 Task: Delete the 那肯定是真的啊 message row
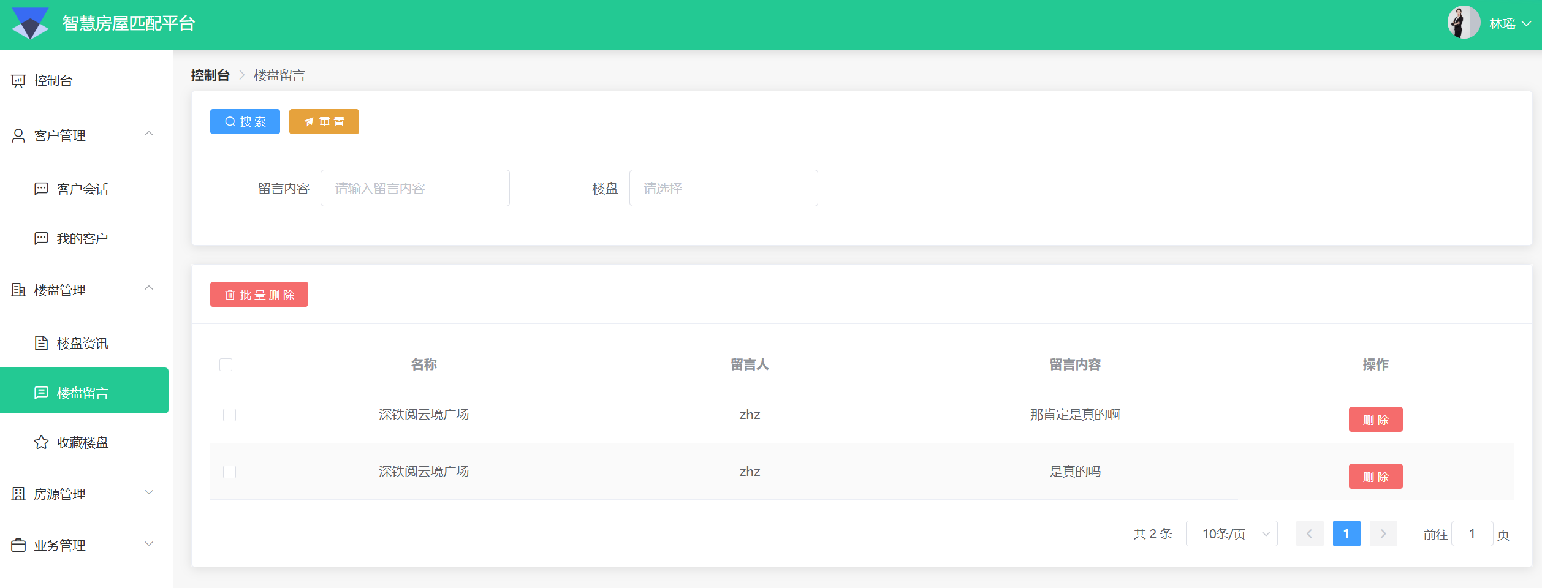pos(1375,420)
